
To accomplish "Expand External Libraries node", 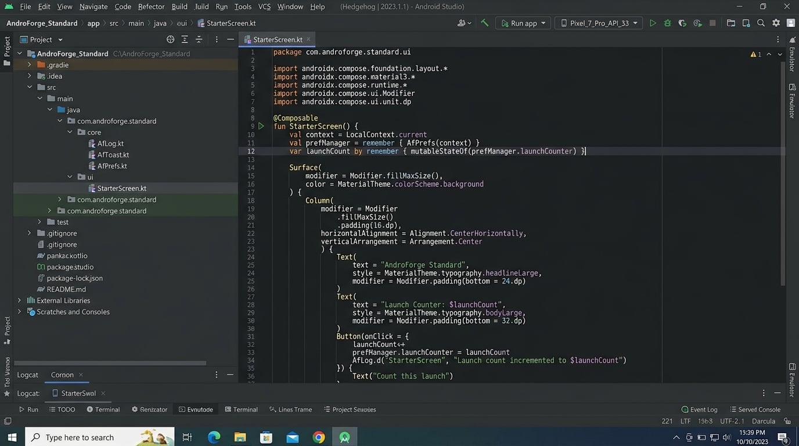I will click(19, 300).
